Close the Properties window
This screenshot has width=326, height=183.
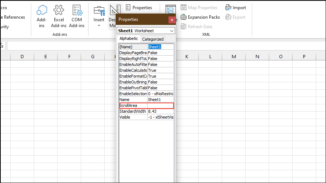pos(172,20)
